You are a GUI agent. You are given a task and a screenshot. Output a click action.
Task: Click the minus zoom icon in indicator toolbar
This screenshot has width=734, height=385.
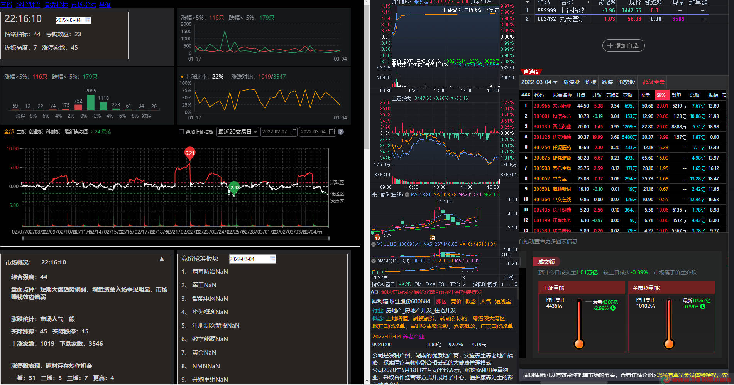509,284
